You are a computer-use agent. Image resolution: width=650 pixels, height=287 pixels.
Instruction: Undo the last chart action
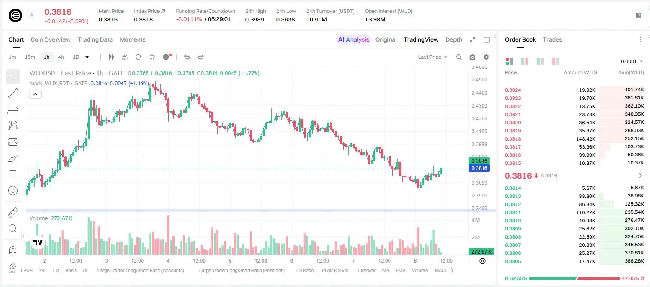[187, 57]
